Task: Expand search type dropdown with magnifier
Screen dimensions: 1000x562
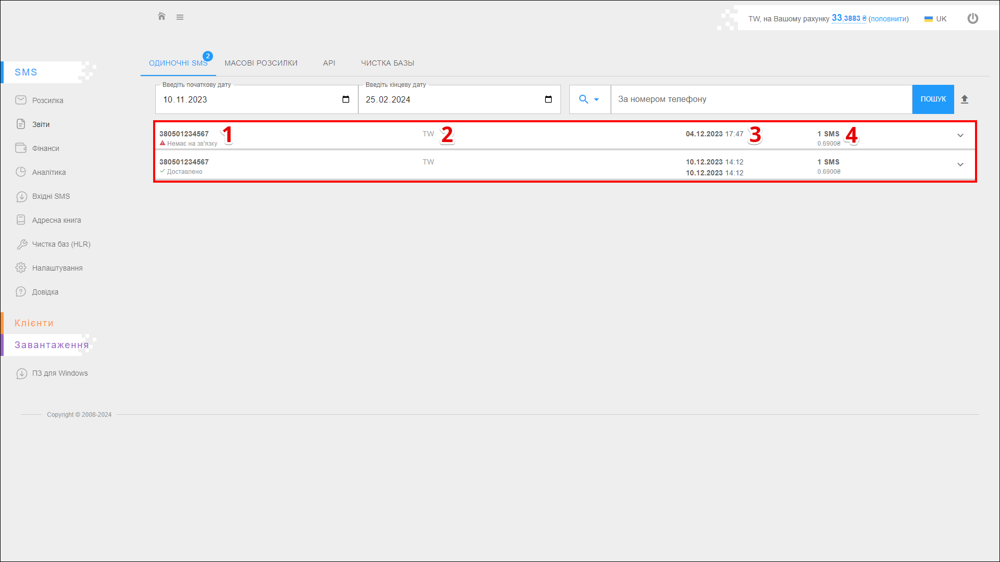Action: (589, 99)
